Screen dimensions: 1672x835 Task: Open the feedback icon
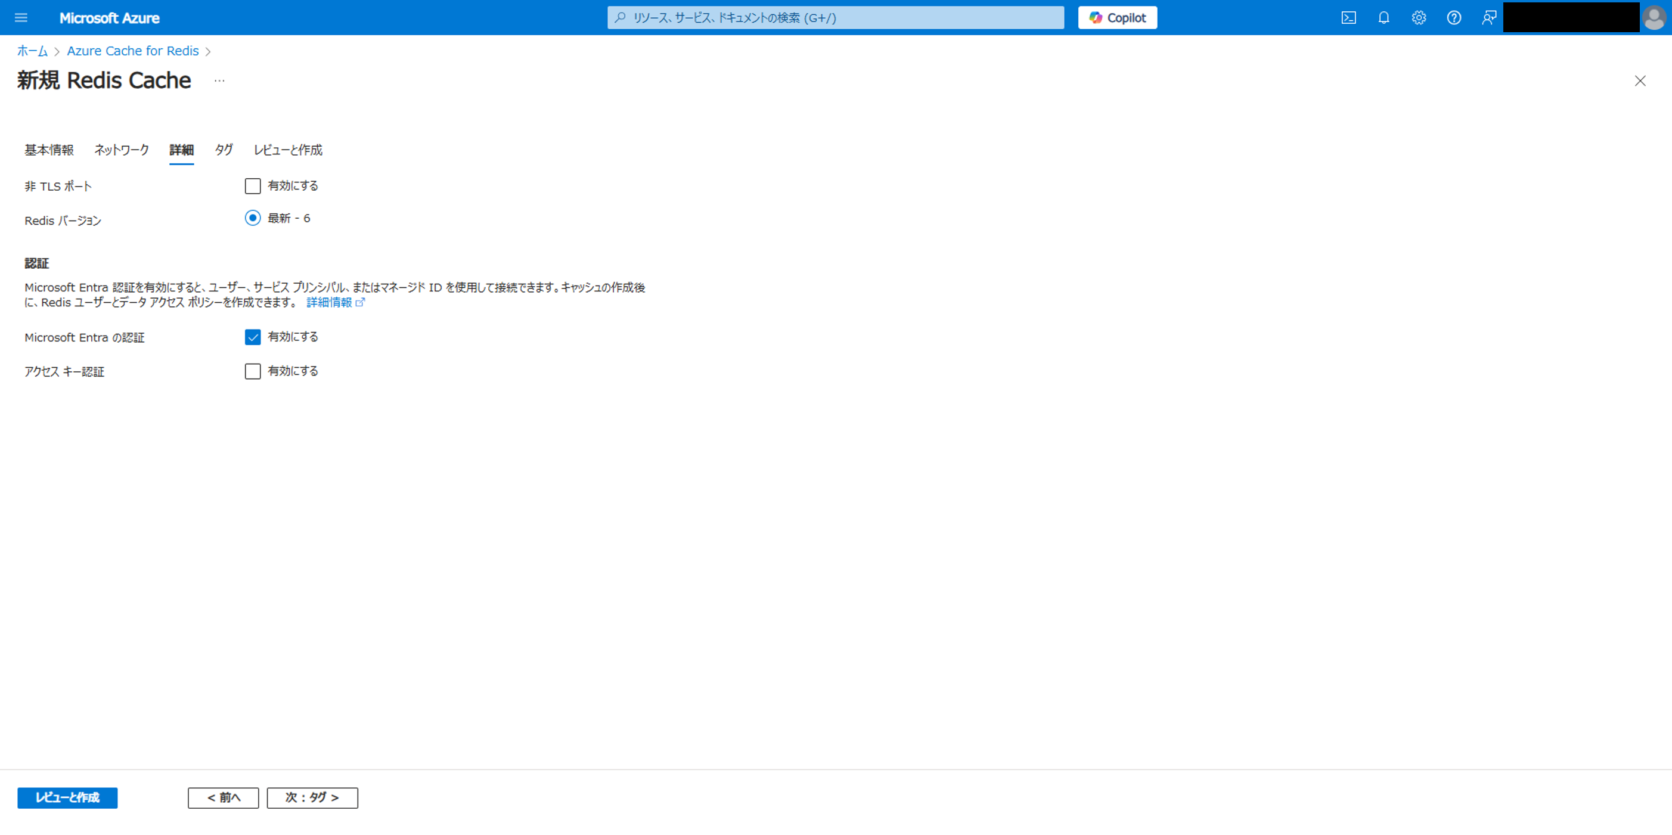point(1488,17)
